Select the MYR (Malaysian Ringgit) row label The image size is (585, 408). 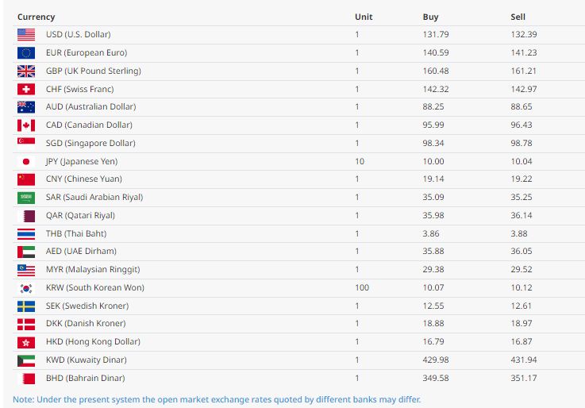click(93, 269)
